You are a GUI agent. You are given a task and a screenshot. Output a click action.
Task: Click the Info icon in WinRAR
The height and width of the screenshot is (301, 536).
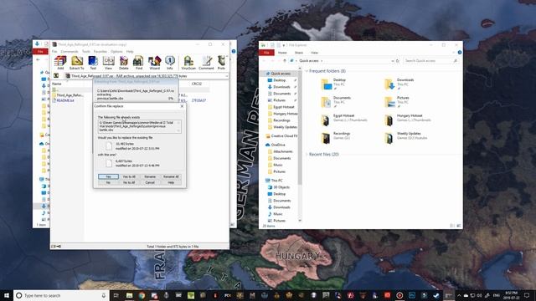[x=170, y=62]
